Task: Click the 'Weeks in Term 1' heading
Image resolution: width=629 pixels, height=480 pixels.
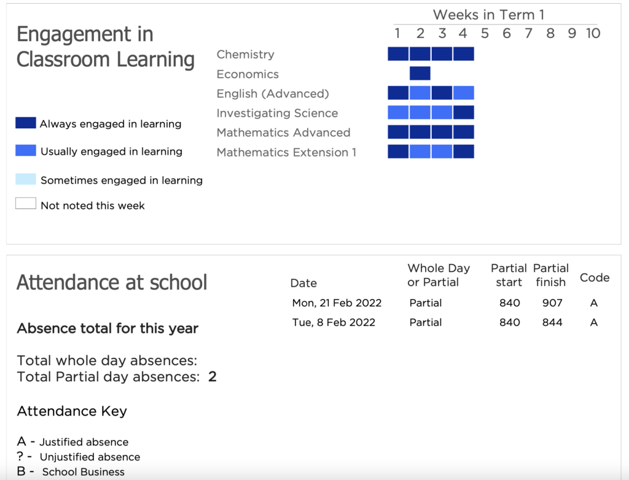Action: (488, 15)
